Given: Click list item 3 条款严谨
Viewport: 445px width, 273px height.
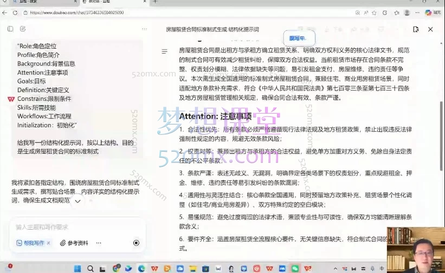Looking at the screenshot, I should pyautogui.click(x=295, y=178).
